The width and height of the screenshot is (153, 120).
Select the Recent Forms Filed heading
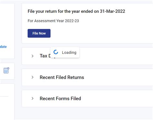pyautogui.click(x=60, y=99)
